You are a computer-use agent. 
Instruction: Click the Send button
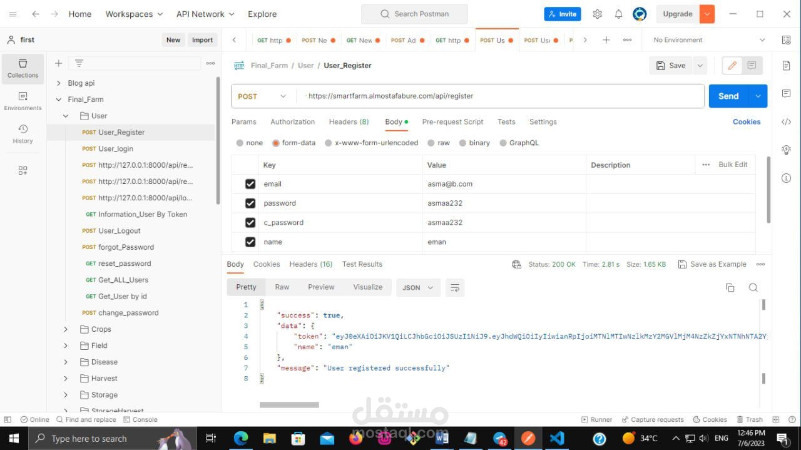point(729,96)
